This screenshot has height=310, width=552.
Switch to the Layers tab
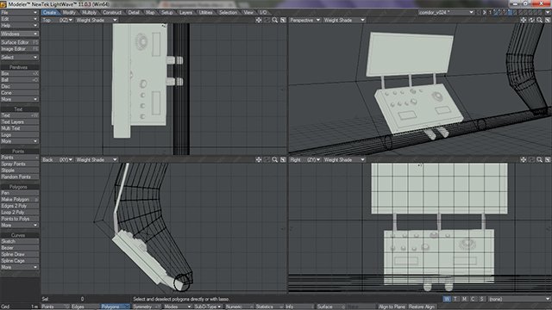186,12
